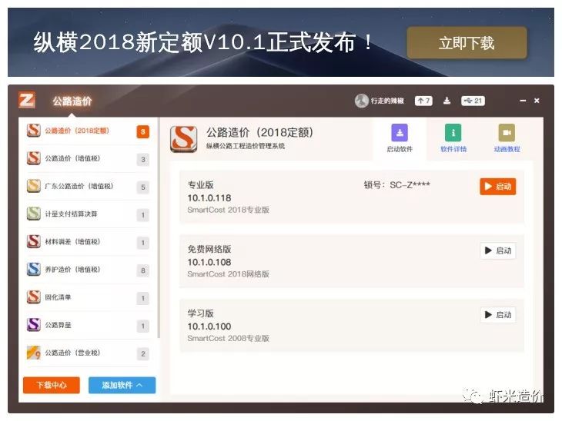Click the text 养护造价（增值税）
This screenshot has width=562, height=421.
point(72,270)
